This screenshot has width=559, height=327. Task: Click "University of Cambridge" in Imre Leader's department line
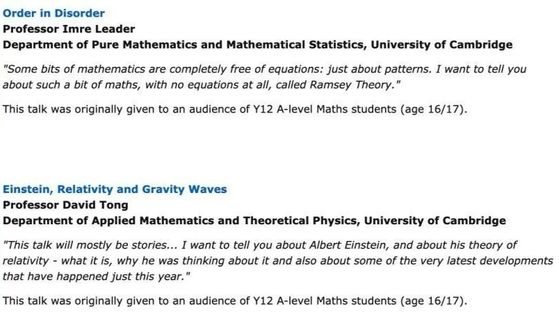click(x=442, y=44)
